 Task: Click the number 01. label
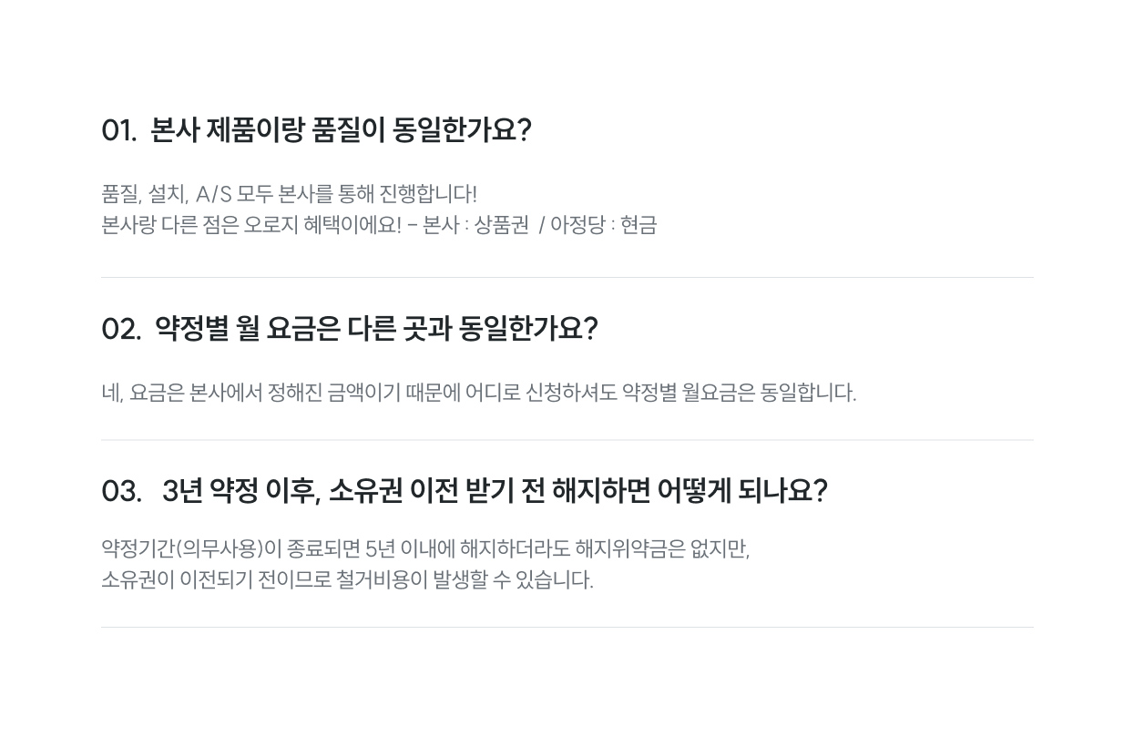point(118,130)
